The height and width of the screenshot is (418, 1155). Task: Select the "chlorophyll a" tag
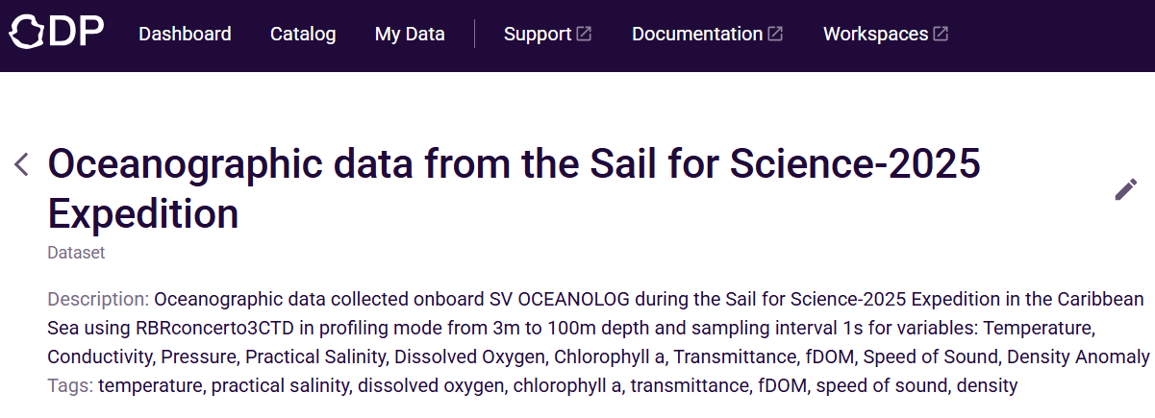[x=567, y=386]
